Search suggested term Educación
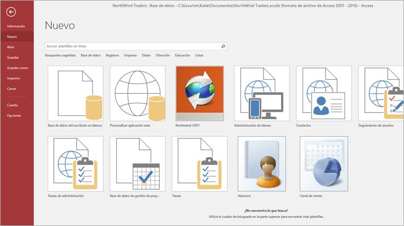Image resolution: width=404 pixels, height=226 pixels. pyautogui.click(x=182, y=55)
